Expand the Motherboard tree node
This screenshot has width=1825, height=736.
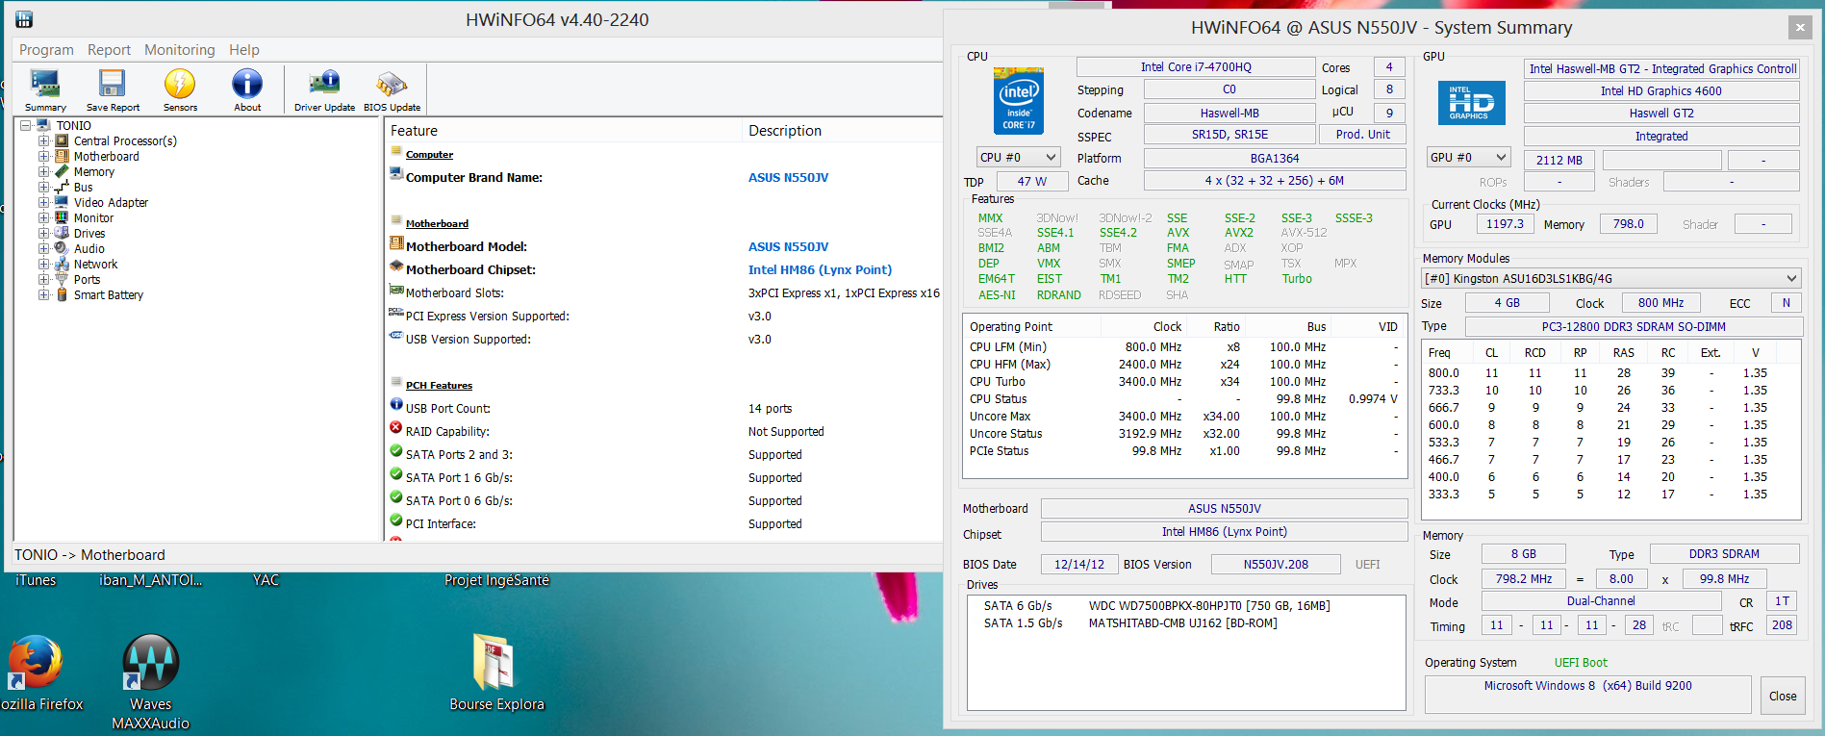pyautogui.click(x=43, y=157)
